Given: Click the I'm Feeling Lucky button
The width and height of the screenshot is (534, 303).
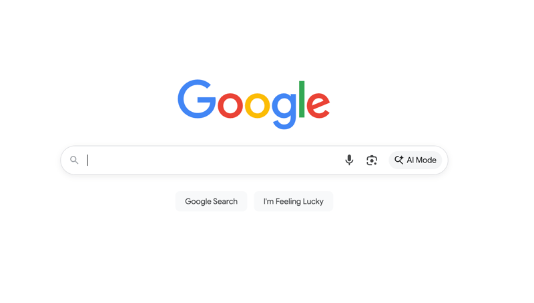Looking at the screenshot, I should [293, 201].
